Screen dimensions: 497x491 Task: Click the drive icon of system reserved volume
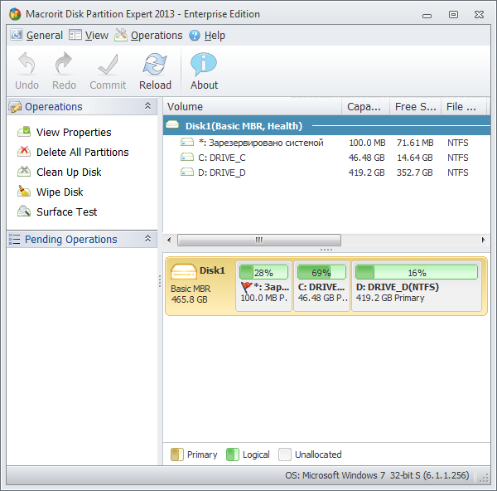[x=187, y=142]
